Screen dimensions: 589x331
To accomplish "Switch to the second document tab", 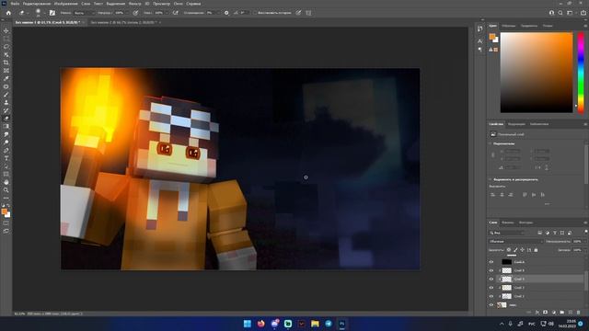I will 123,22.
